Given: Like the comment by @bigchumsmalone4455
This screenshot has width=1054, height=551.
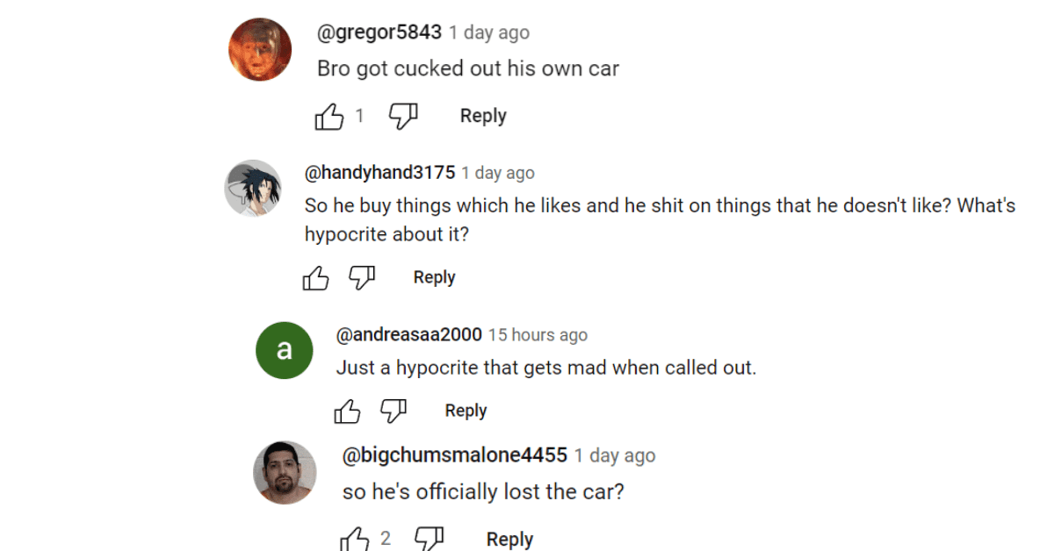Looking at the screenshot, I should 354,540.
